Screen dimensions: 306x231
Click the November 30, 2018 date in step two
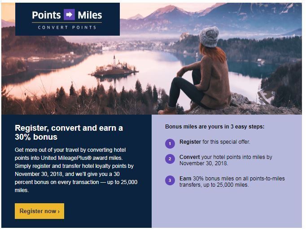[204, 163]
